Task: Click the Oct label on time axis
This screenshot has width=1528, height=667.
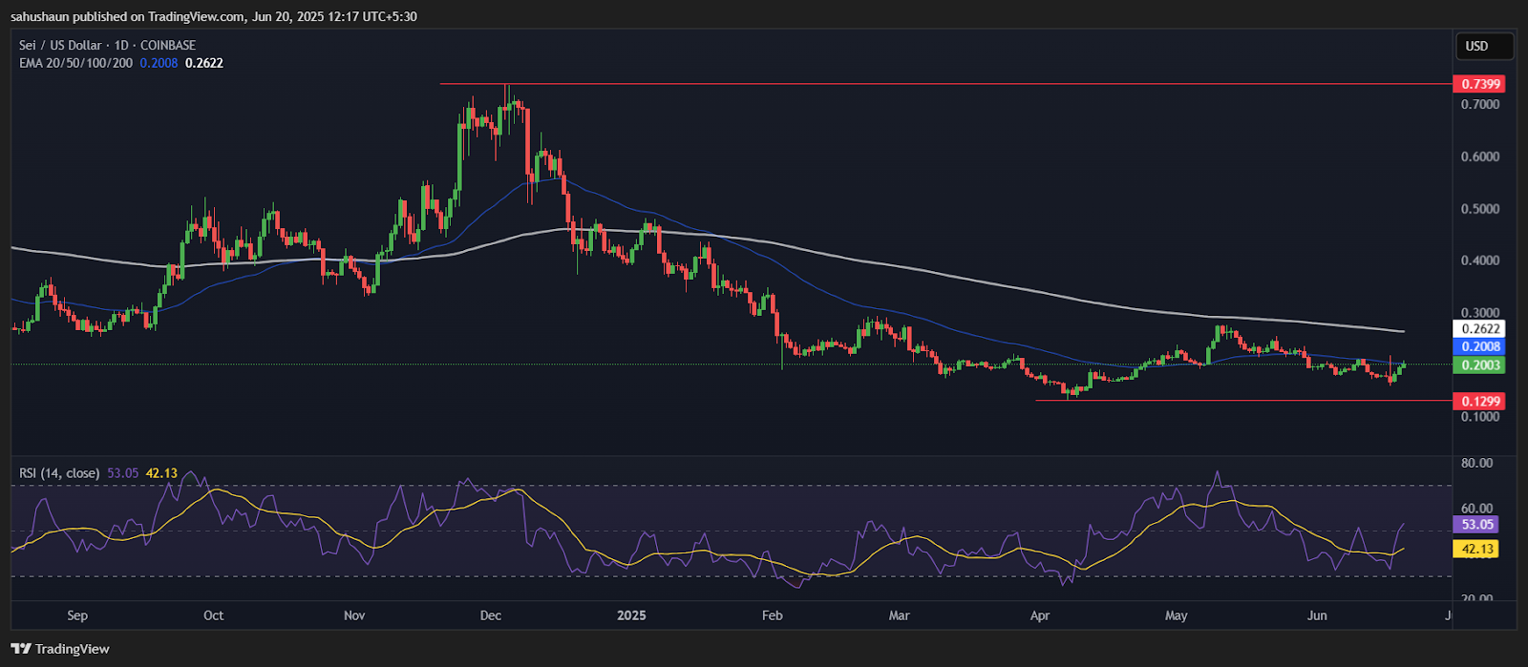Action: (214, 615)
